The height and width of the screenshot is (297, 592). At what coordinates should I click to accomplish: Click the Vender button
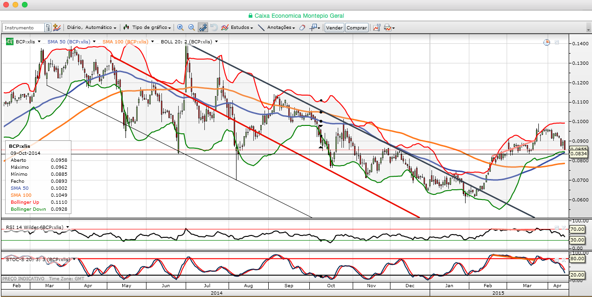click(x=334, y=28)
